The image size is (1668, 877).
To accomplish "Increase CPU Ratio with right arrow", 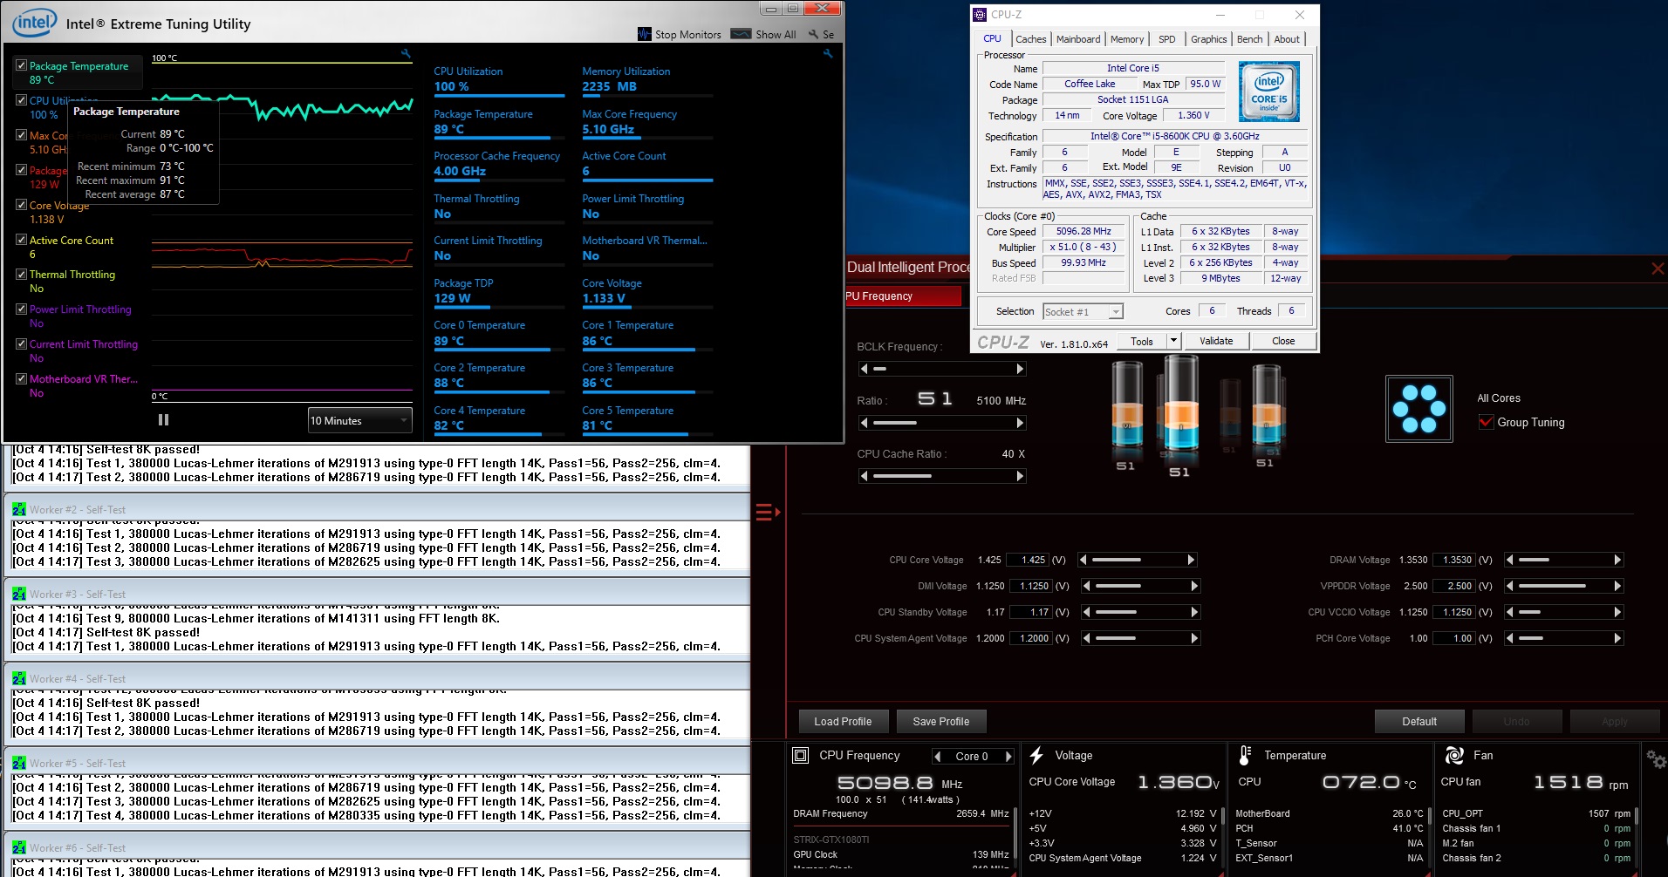I will [x=1020, y=423].
